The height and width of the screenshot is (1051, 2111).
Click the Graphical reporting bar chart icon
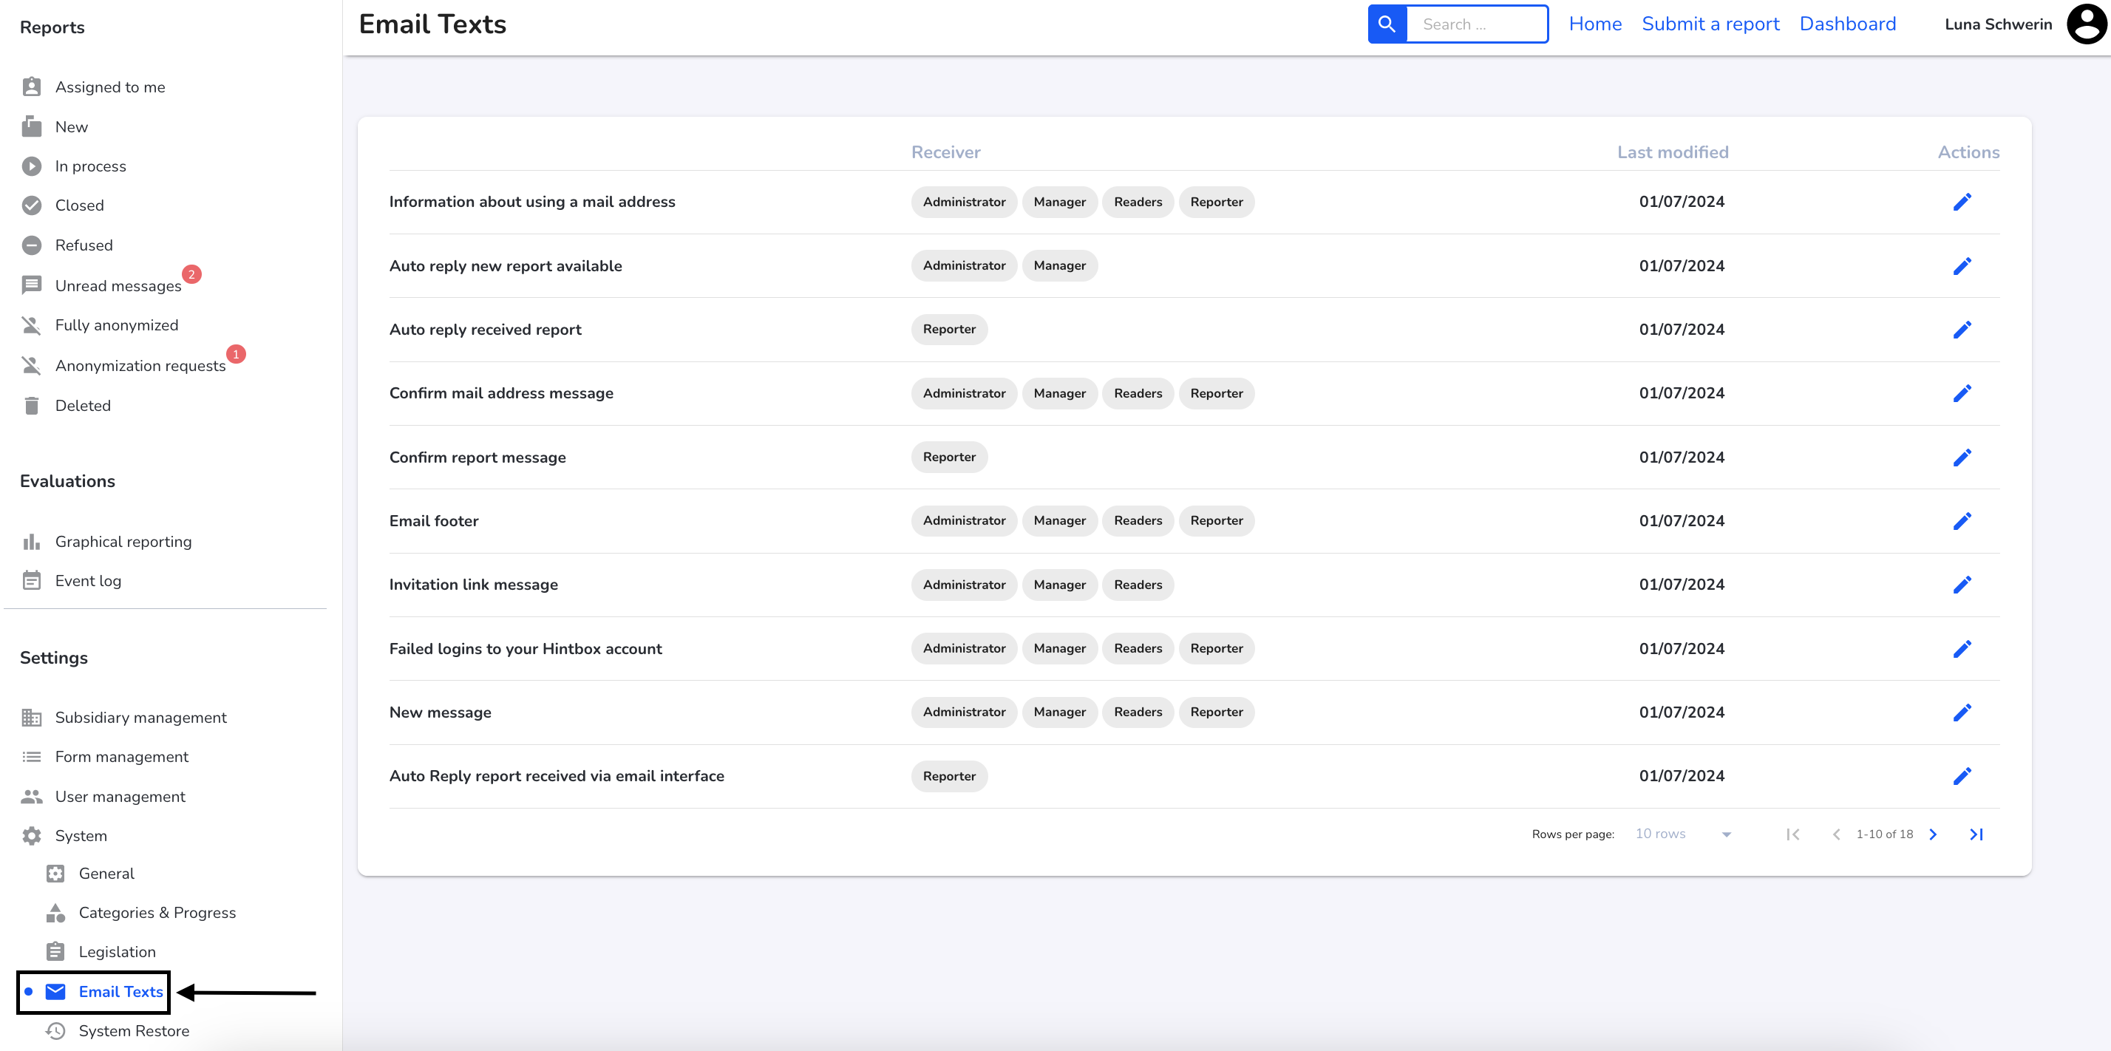[32, 542]
